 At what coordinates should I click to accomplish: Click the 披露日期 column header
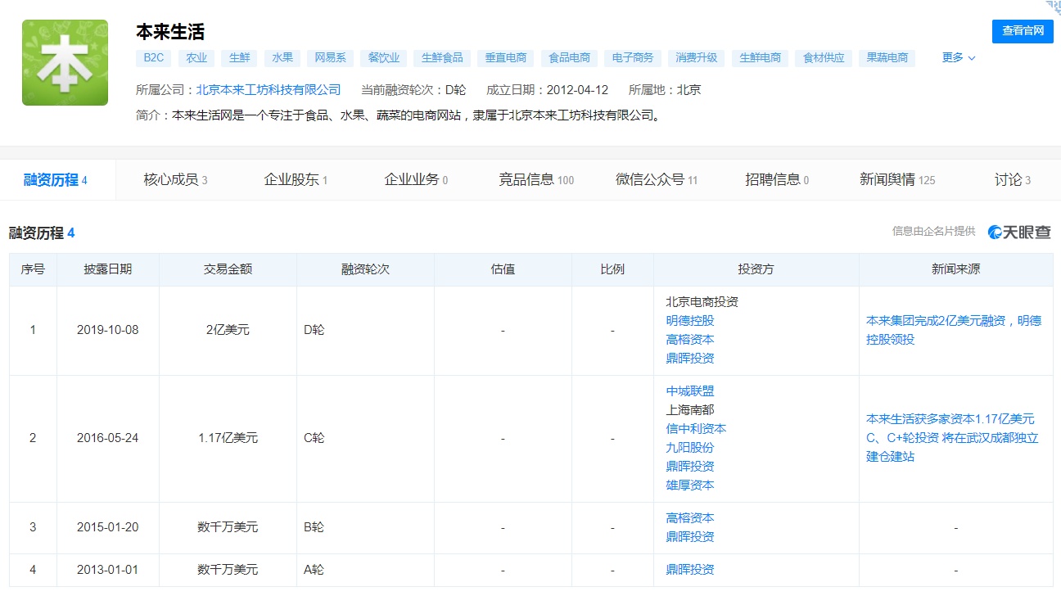pos(108,269)
